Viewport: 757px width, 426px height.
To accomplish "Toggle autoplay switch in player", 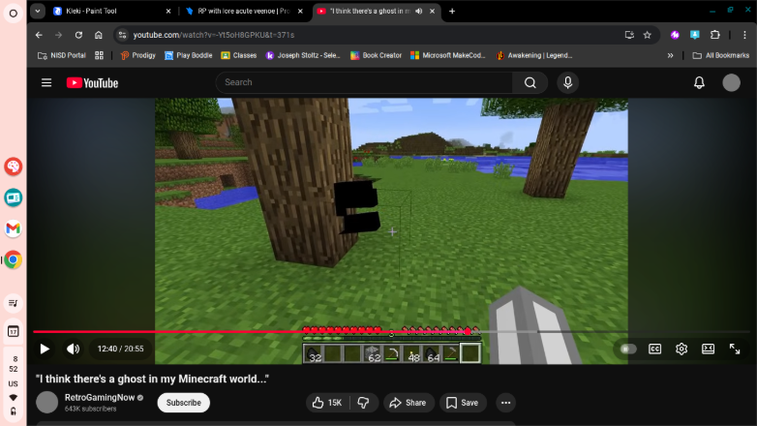I will point(628,349).
